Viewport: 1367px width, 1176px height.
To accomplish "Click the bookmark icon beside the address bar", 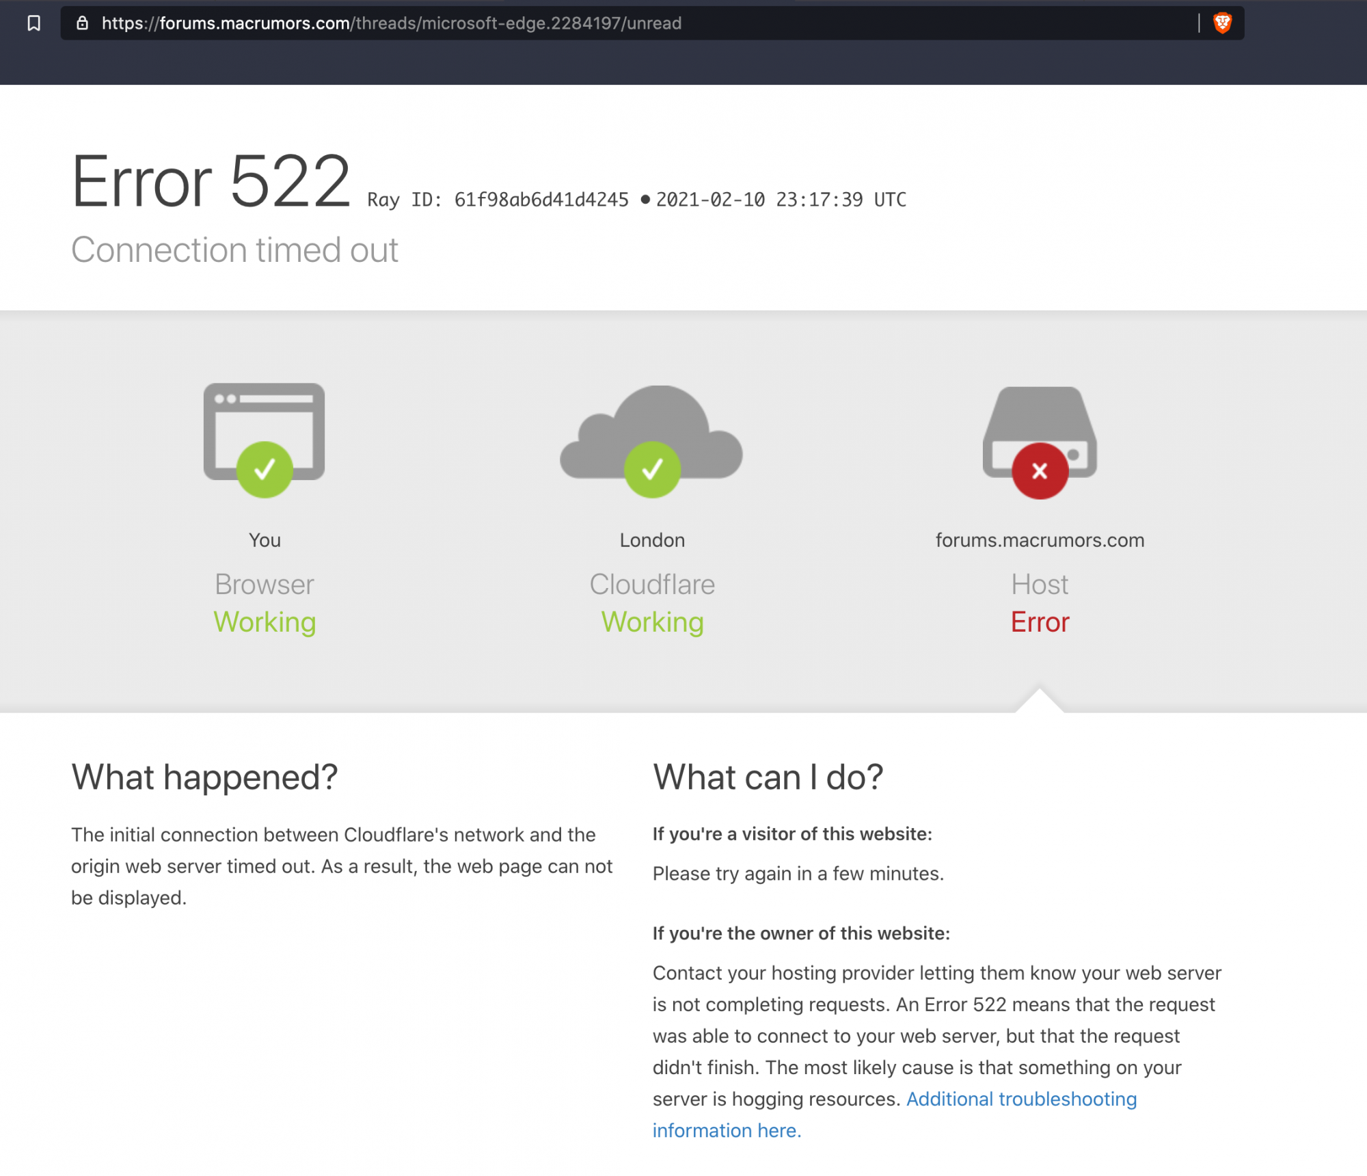I will click(x=33, y=23).
